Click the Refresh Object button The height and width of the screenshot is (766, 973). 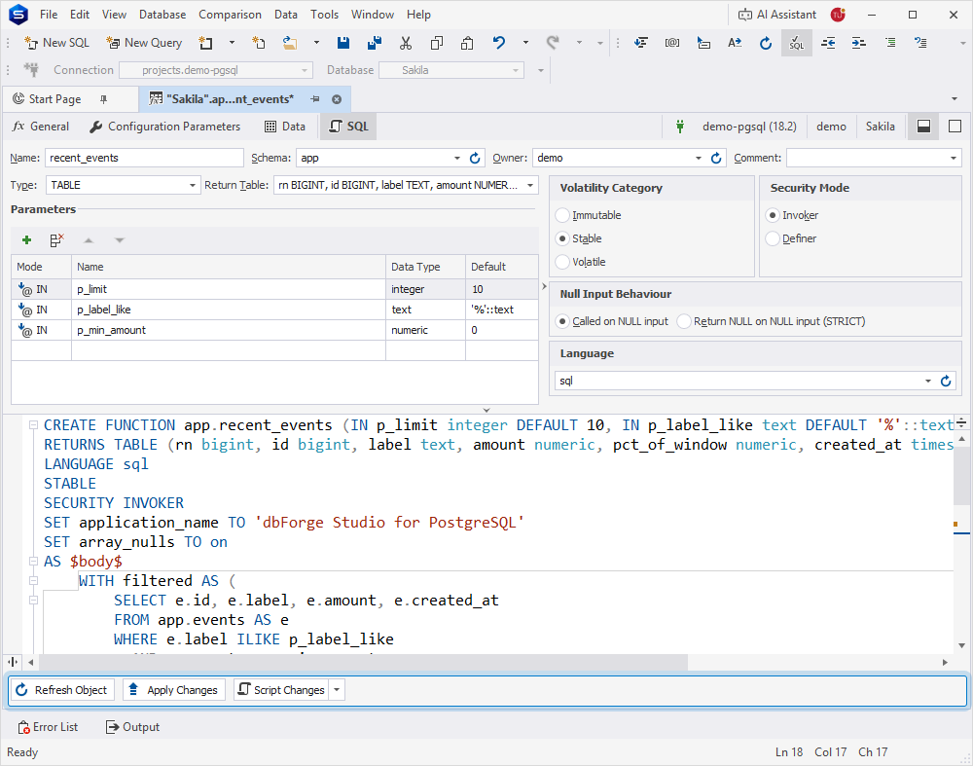tap(62, 690)
